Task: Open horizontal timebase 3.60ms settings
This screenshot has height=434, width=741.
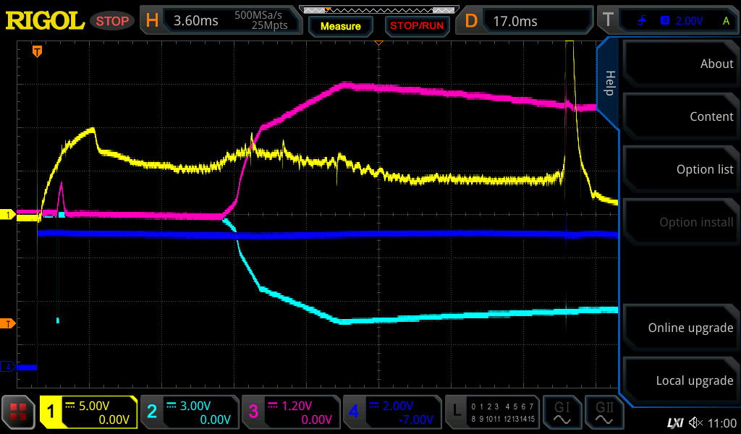Action: click(x=221, y=20)
